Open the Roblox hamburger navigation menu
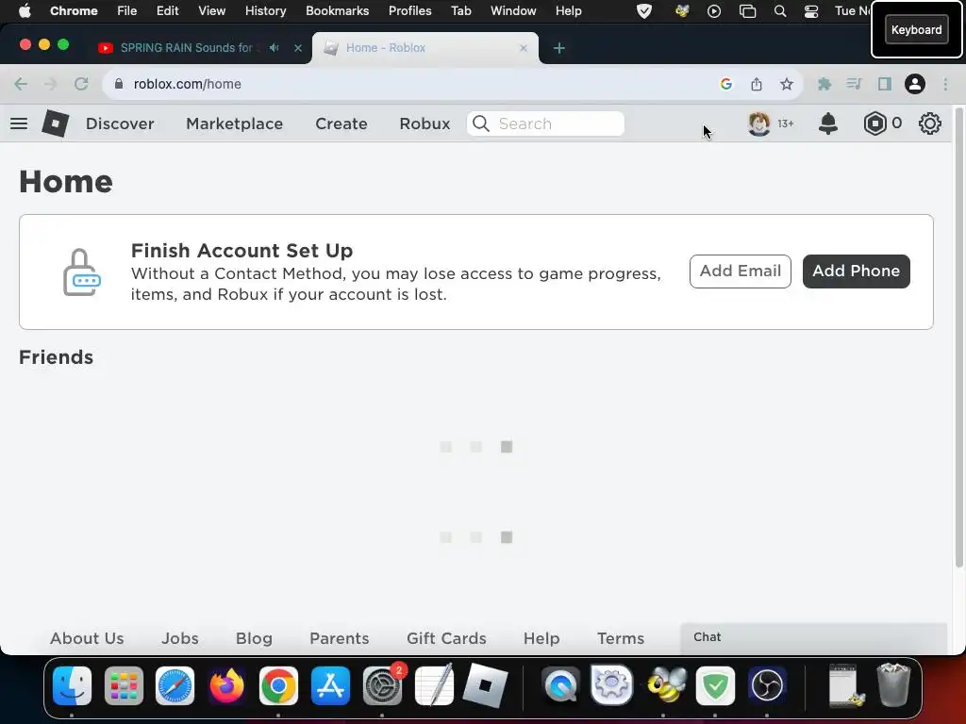 pyautogui.click(x=19, y=123)
